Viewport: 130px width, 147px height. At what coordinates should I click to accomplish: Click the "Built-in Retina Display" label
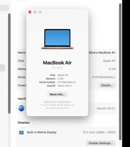pyautogui.click(x=42, y=132)
